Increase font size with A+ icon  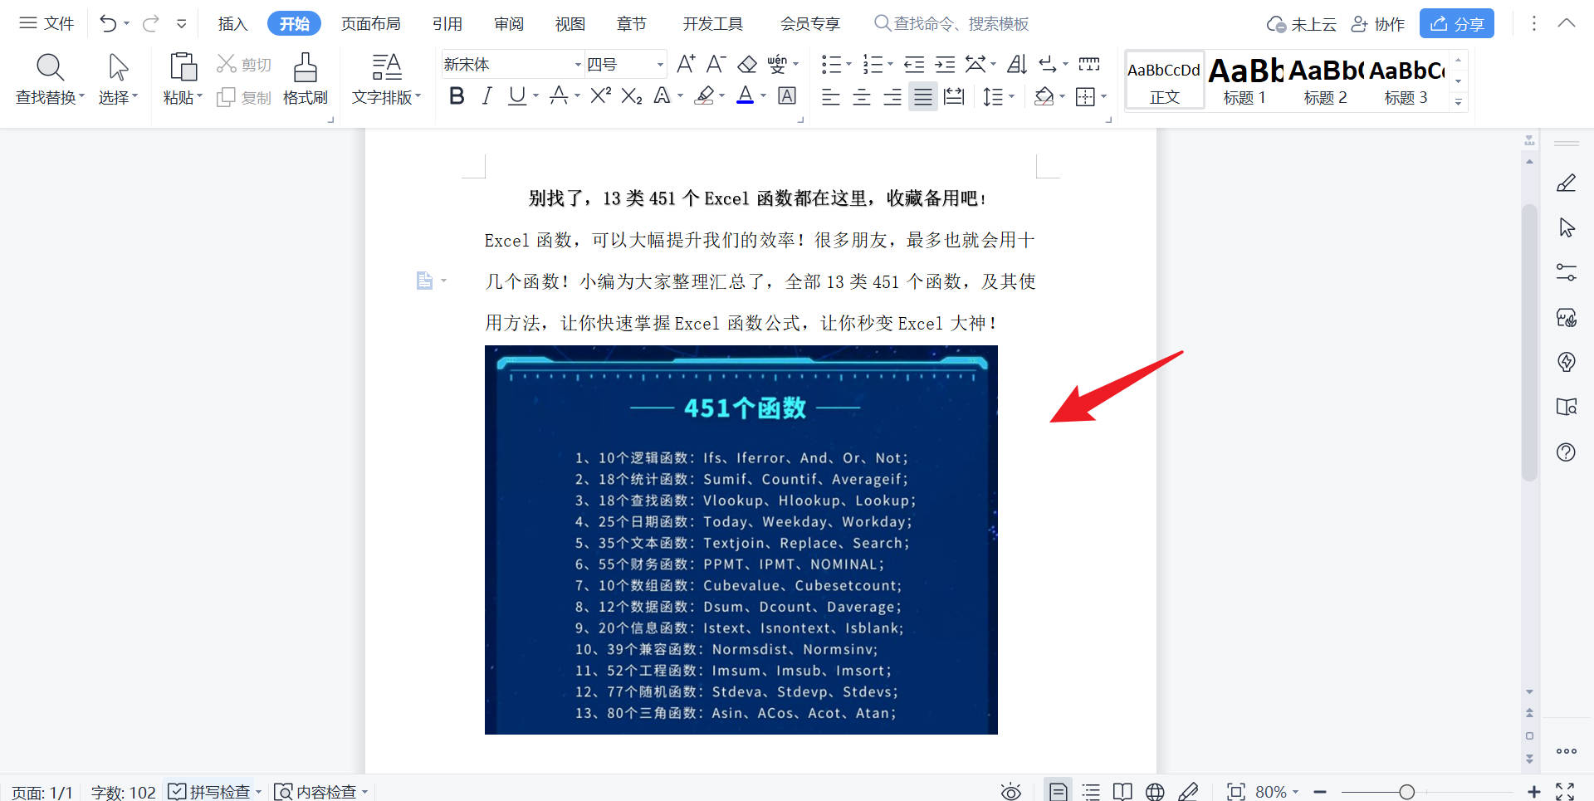686,64
